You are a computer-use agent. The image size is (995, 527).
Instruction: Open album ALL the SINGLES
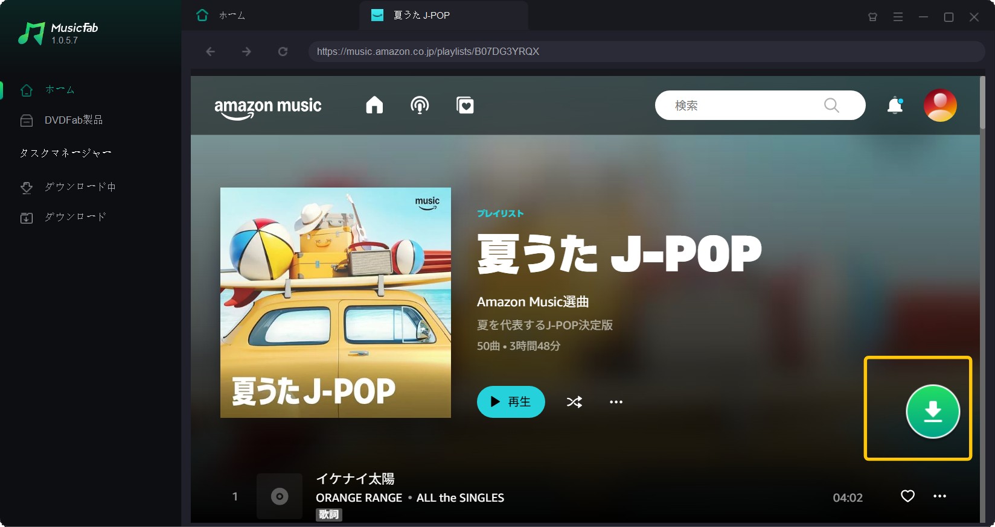pyautogui.click(x=460, y=497)
